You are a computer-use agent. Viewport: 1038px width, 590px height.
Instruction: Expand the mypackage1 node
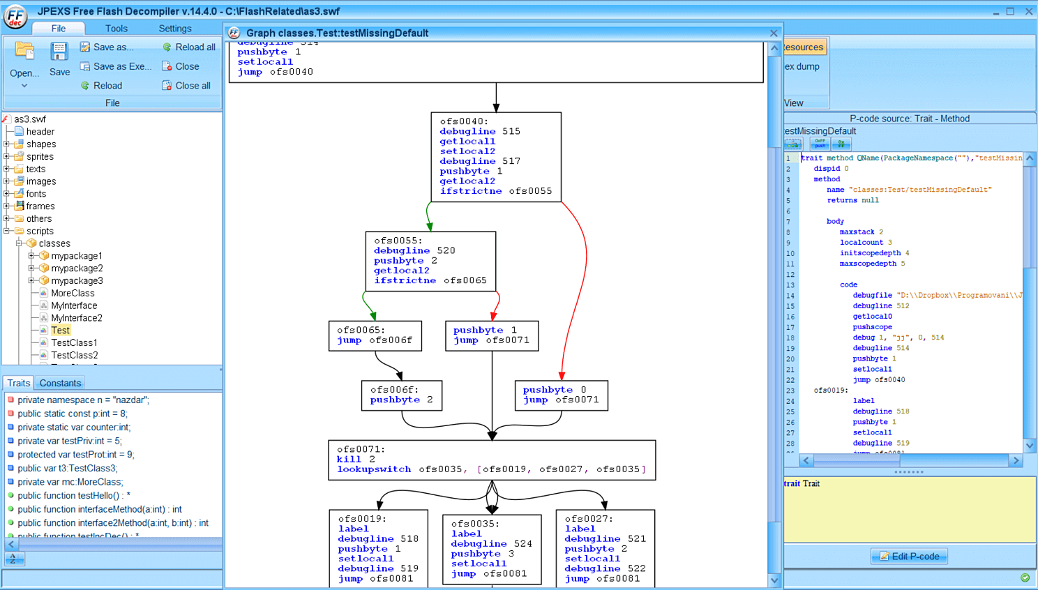pos(31,256)
